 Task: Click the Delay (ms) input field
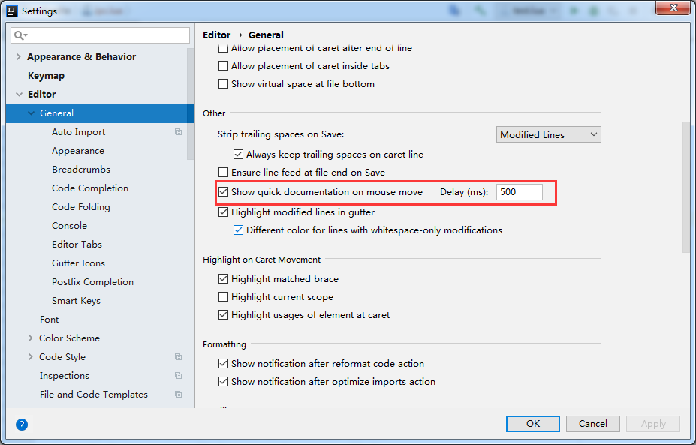click(x=519, y=192)
